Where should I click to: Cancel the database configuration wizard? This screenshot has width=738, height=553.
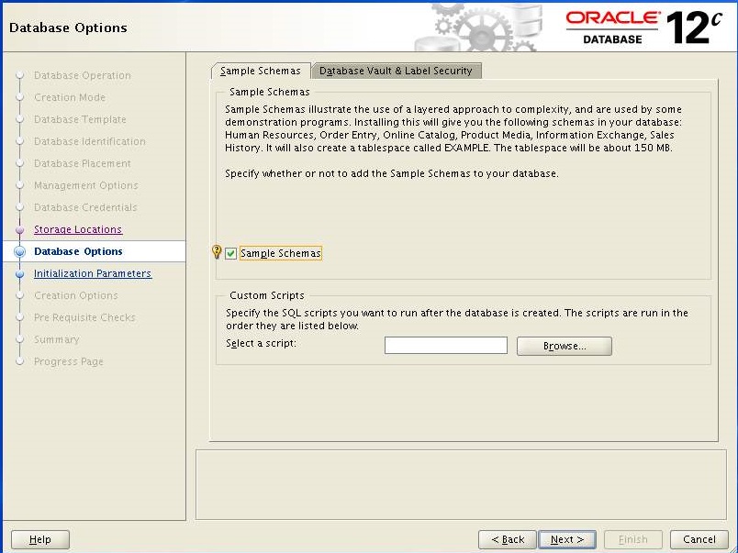point(699,539)
